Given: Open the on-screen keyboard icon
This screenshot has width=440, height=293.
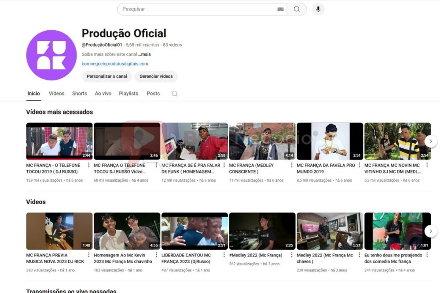Looking at the screenshot, I should (x=280, y=9).
